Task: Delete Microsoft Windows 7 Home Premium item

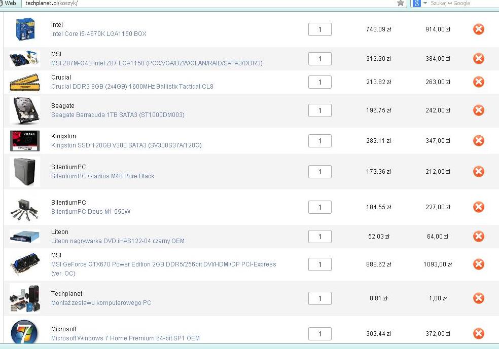Action: click(479, 334)
